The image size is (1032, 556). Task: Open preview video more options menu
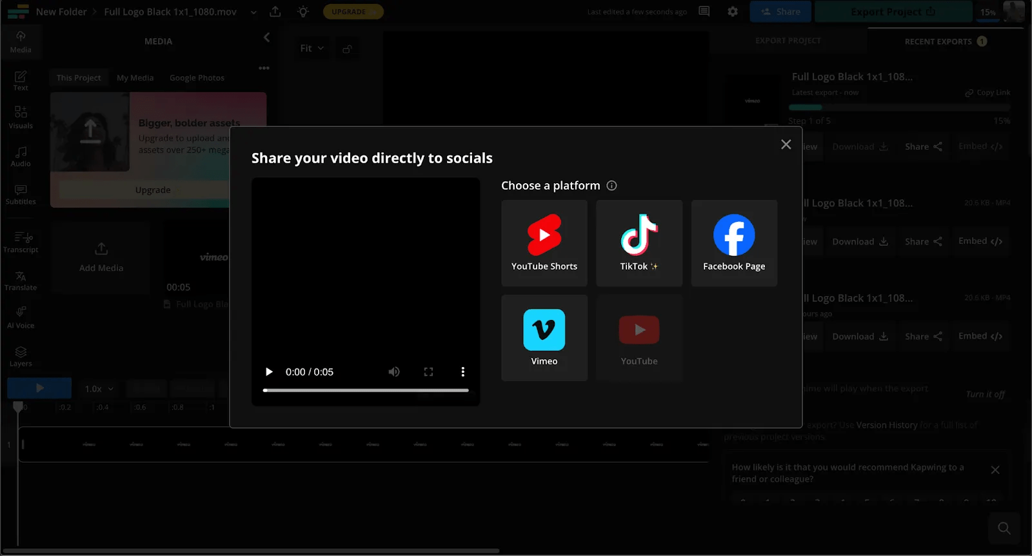point(462,372)
